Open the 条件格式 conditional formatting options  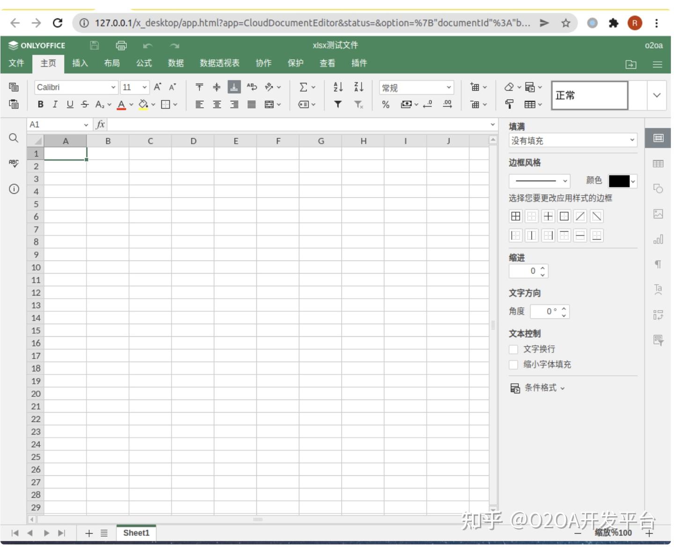pos(543,388)
